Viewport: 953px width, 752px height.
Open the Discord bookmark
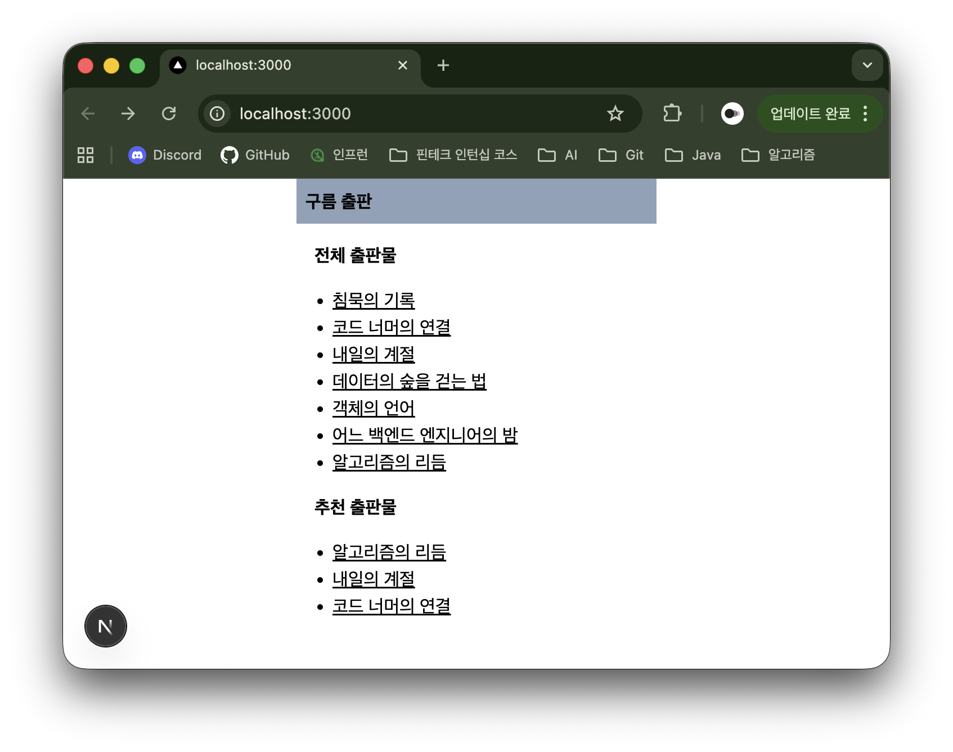pos(165,155)
